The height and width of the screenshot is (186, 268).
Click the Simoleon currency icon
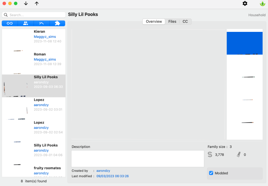(210, 155)
